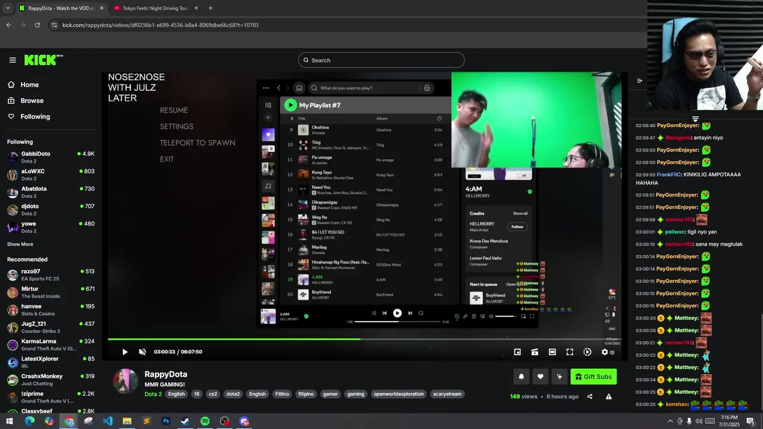
Task: Open recommended channel Mirtur
Action: pyautogui.click(x=51, y=292)
